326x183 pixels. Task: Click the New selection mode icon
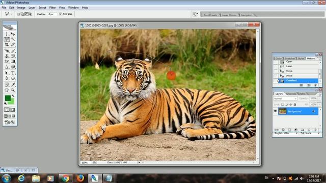tap(18, 14)
